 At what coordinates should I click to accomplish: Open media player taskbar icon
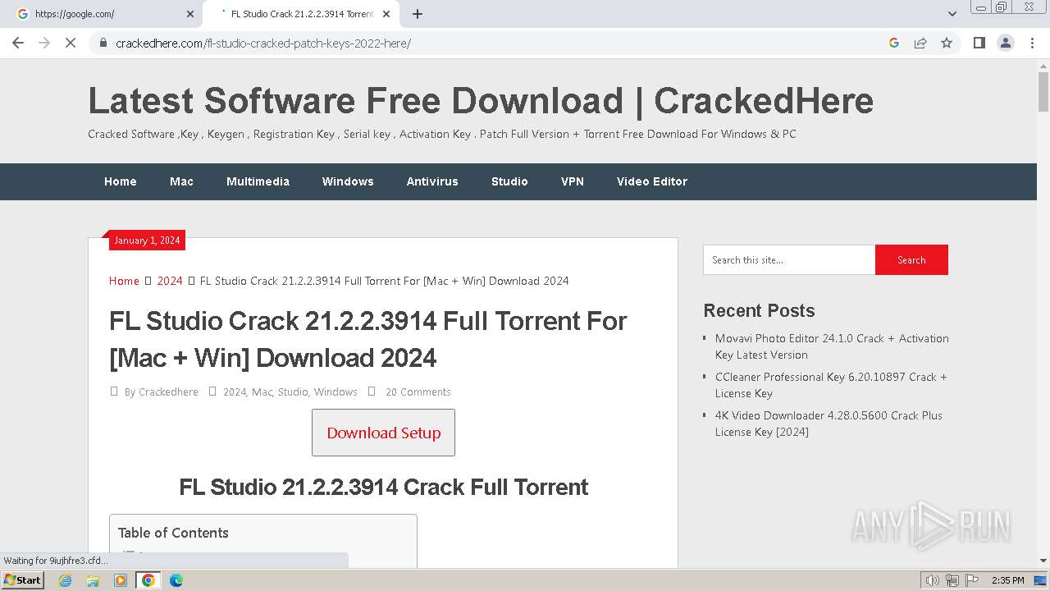(121, 580)
